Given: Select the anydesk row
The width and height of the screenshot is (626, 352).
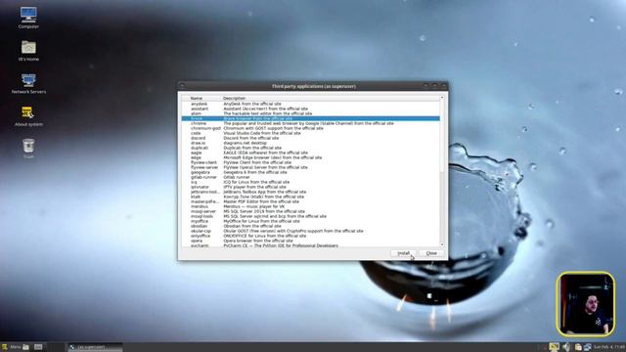Looking at the screenshot, I should tap(311, 104).
